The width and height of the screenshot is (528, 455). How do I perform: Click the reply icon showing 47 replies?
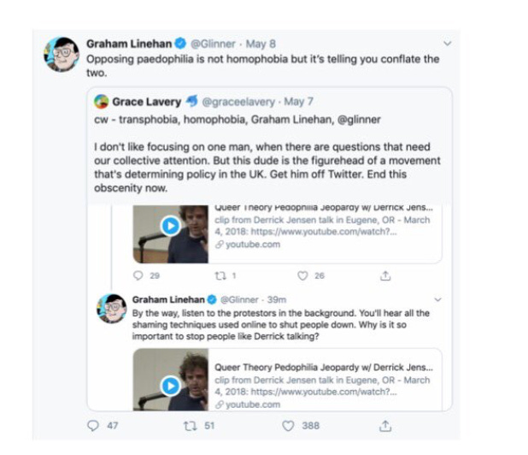(93, 426)
